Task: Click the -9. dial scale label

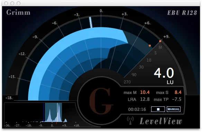Action: pyautogui.click(x=35, y=37)
